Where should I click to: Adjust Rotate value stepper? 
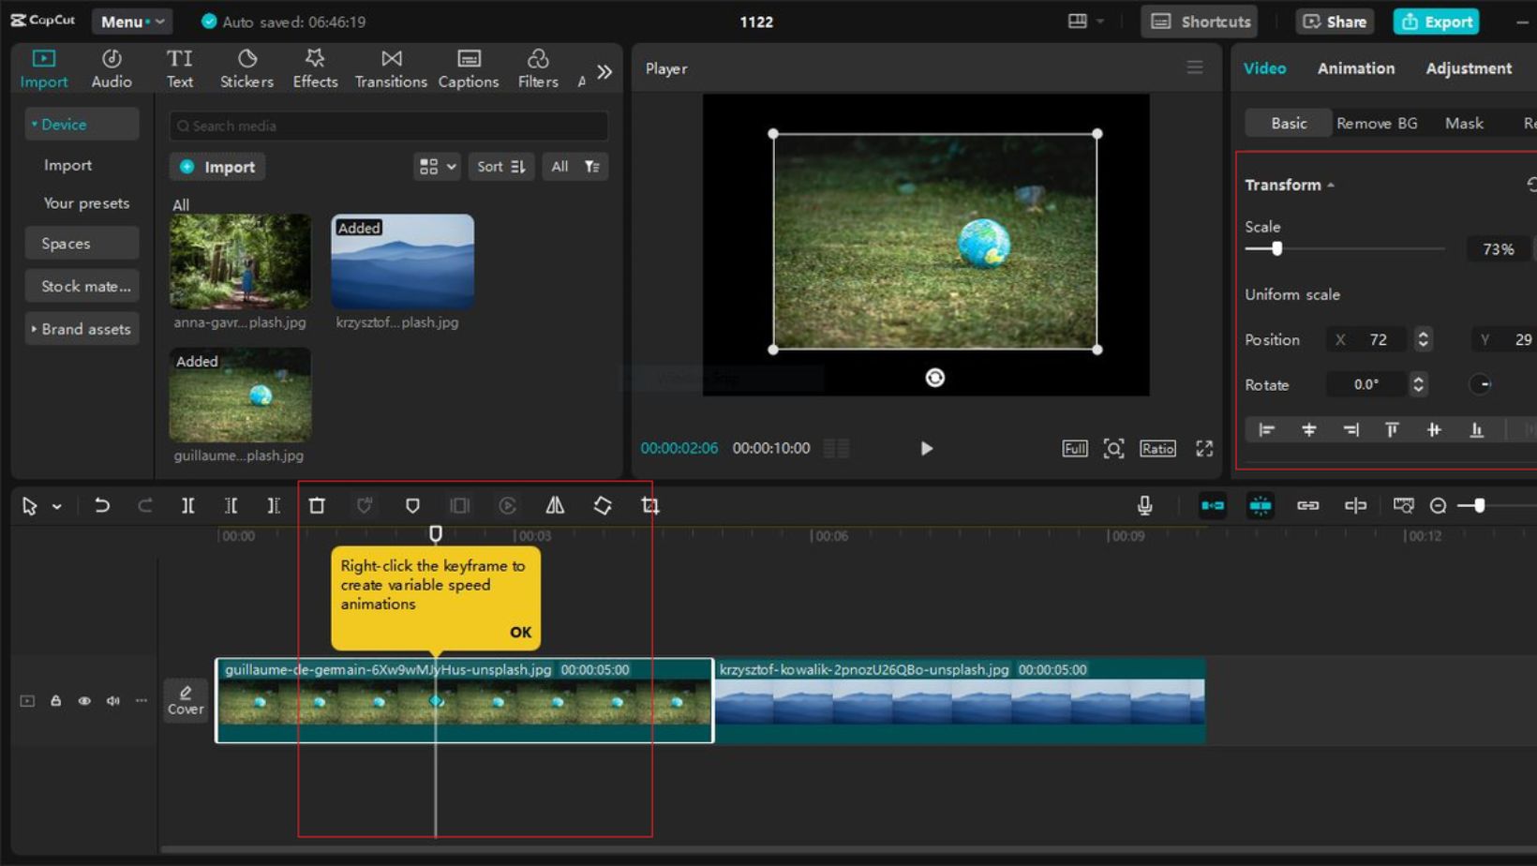(x=1418, y=384)
